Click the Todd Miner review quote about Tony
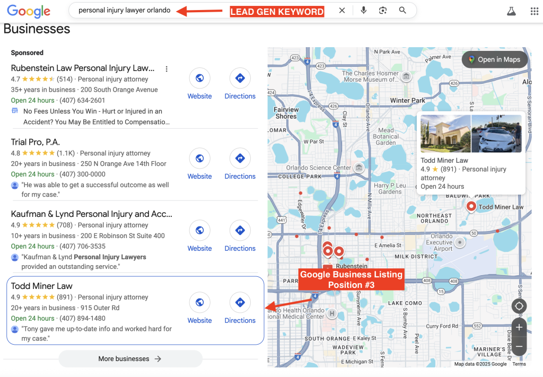543x377 pixels. coord(97,334)
